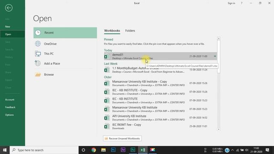Click the file icon beside APJ University KB Institute

pyautogui.click(x=107, y=118)
